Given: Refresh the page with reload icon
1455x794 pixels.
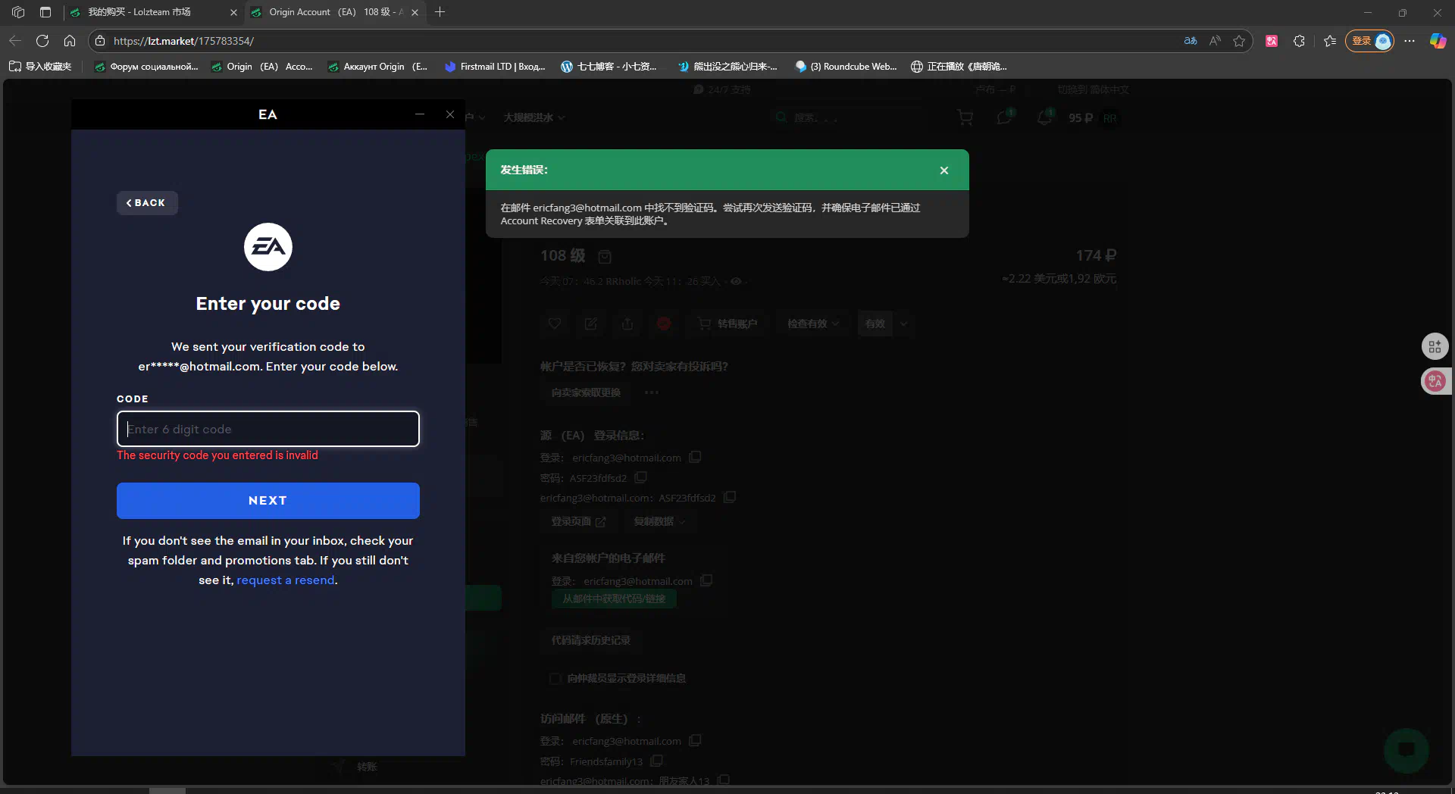Looking at the screenshot, I should tap(42, 41).
